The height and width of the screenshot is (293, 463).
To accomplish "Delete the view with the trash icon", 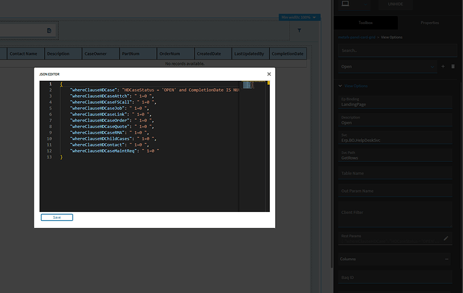I will (x=453, y=67).
